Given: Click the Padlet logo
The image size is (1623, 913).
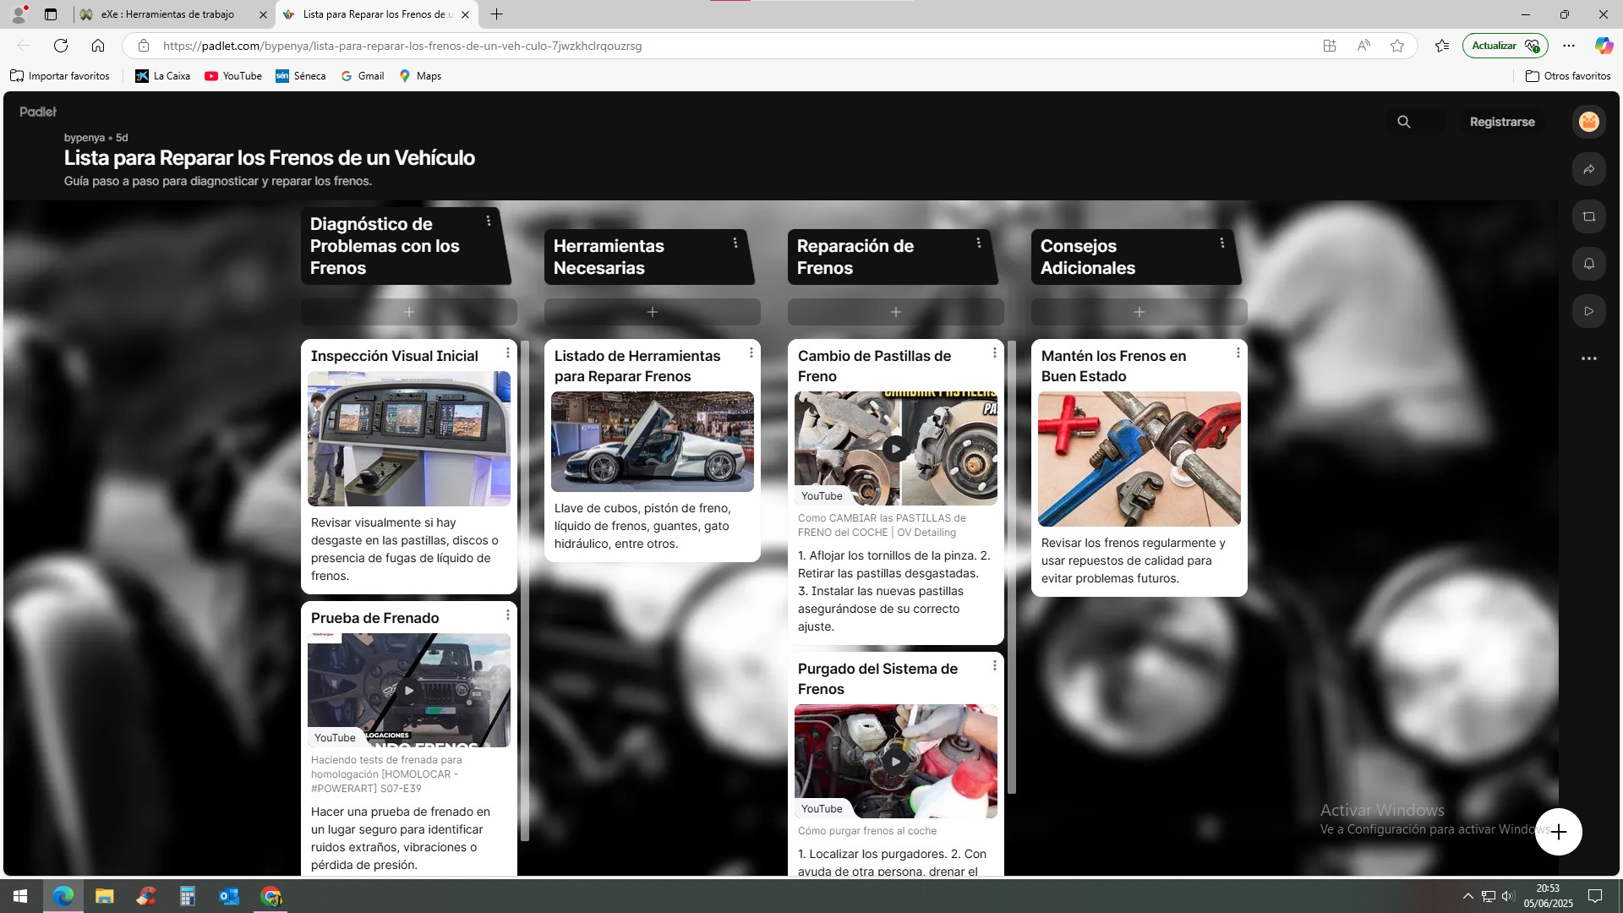Looking at the screenshot, I should tap(38, 112).
